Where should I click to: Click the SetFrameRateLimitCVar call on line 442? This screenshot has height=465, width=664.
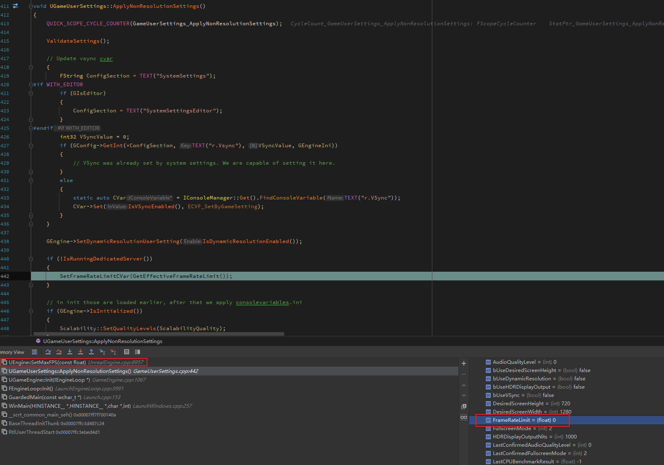95,276
